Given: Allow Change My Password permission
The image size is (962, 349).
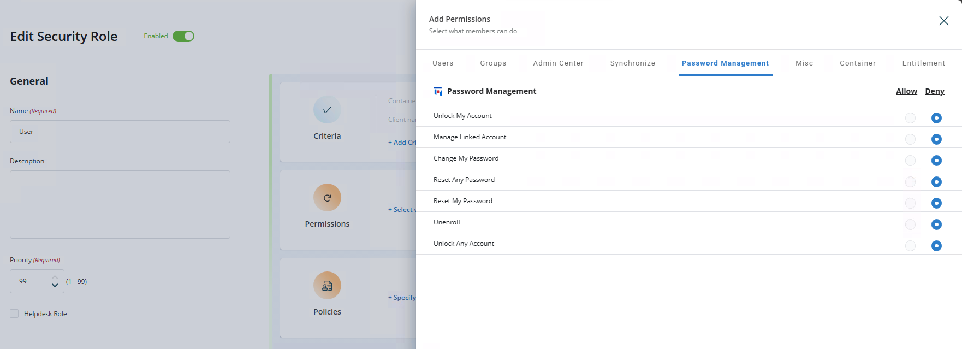Looking at the screenshot, I should [x=910, y=161].
